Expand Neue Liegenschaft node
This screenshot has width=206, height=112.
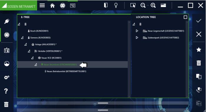point(137,31)
